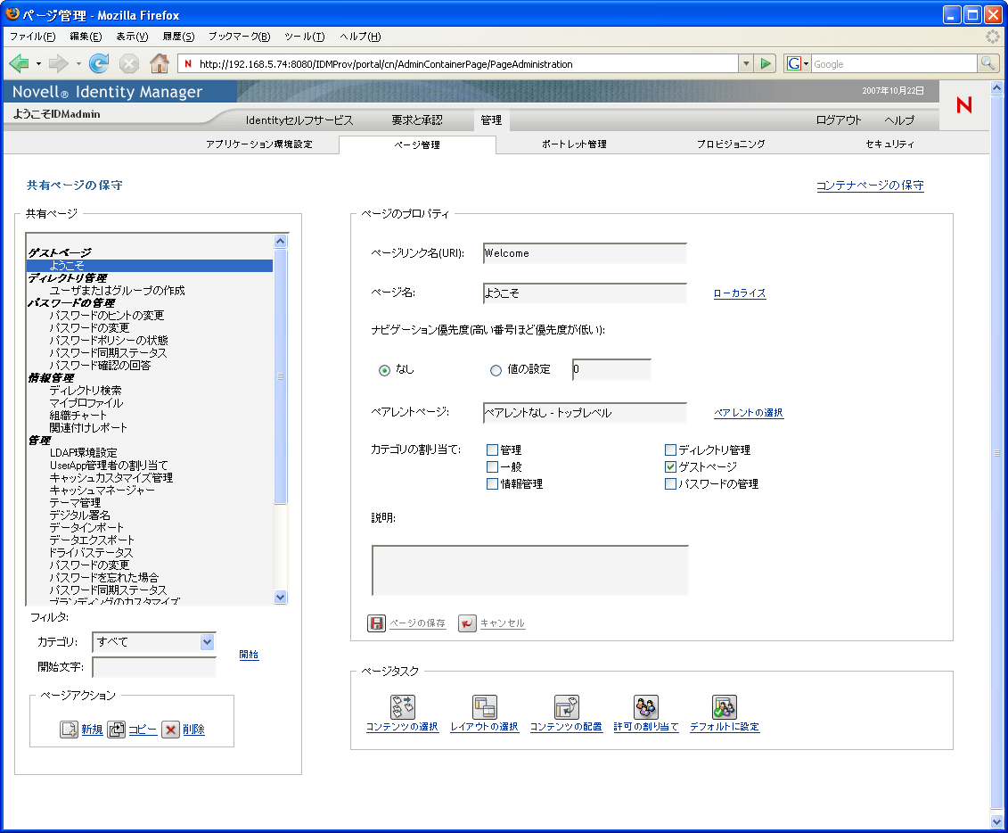Check the 管理 category checkbox

tap(493, 449)
